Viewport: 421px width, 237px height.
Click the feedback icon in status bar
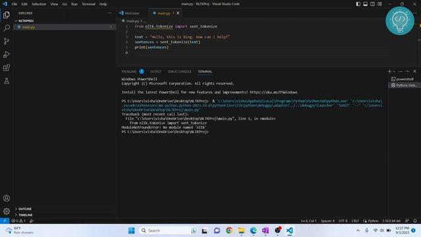click(407, 221)
